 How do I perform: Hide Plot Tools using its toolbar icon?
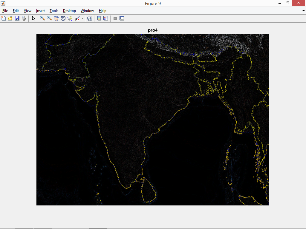click(115, 18)
